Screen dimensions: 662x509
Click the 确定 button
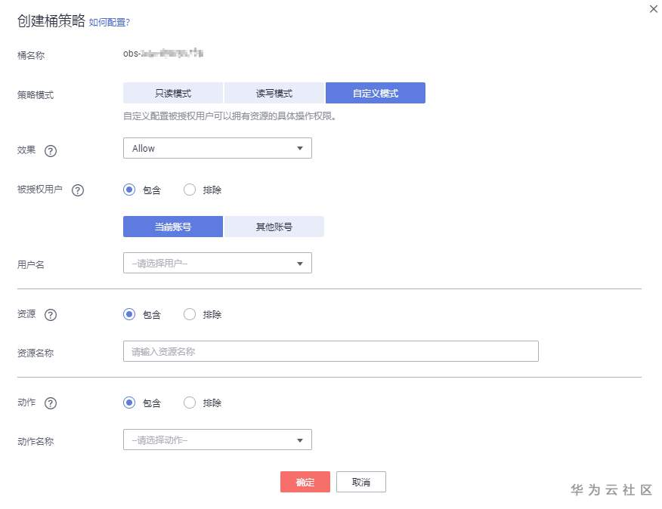pos(305,482)
